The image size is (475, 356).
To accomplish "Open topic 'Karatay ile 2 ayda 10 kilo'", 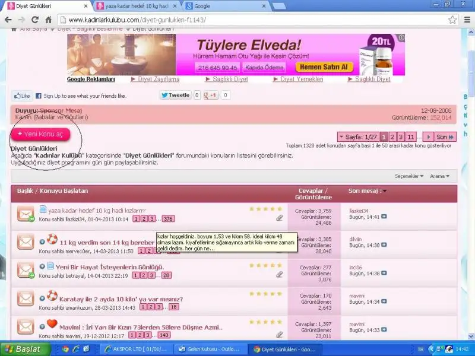I will [x=121, y=299].
